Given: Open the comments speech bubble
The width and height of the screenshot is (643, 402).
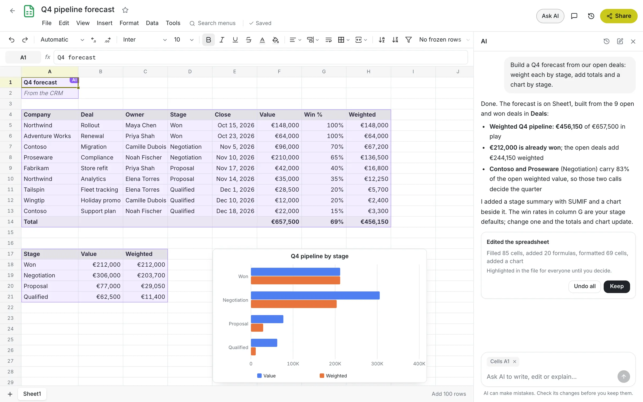Looking at the screenshot, I should tap(574, 16).
